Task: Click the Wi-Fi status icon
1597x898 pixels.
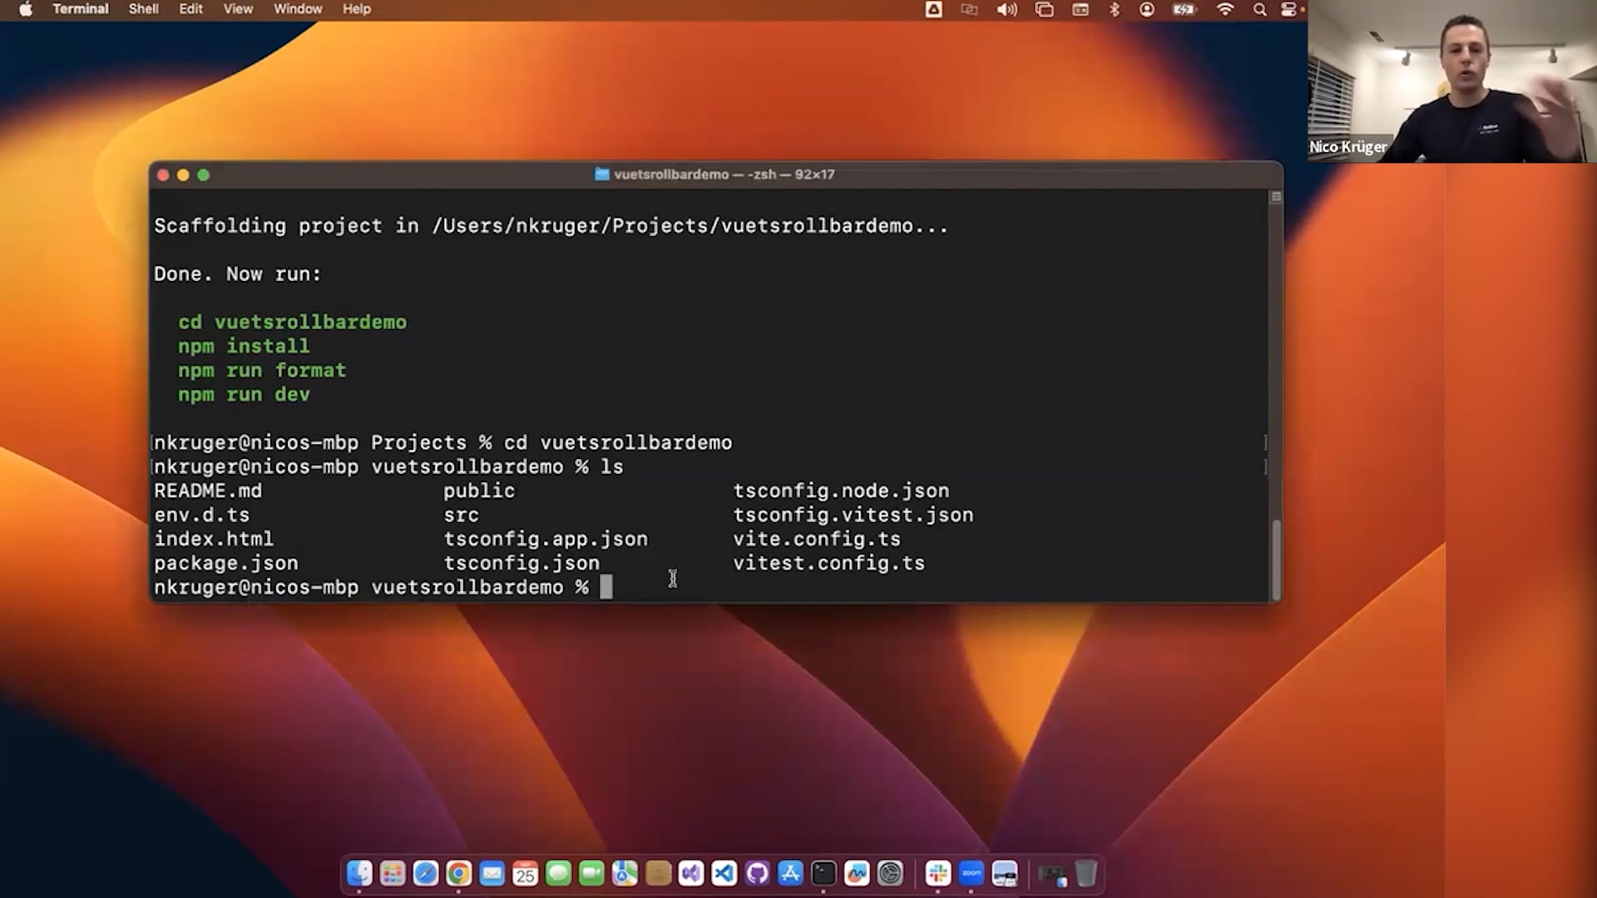Action: (x=1224, y=9)
